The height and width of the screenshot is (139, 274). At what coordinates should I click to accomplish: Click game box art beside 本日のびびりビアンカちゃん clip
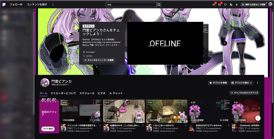tap(192, 128)
